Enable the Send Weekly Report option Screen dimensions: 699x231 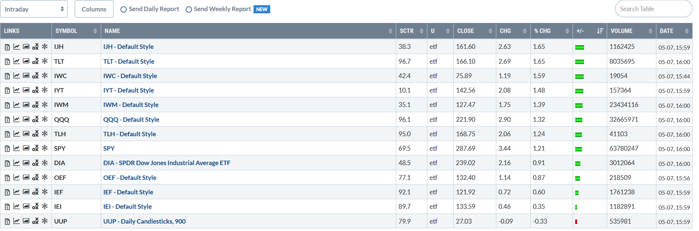tap(218, 9)
